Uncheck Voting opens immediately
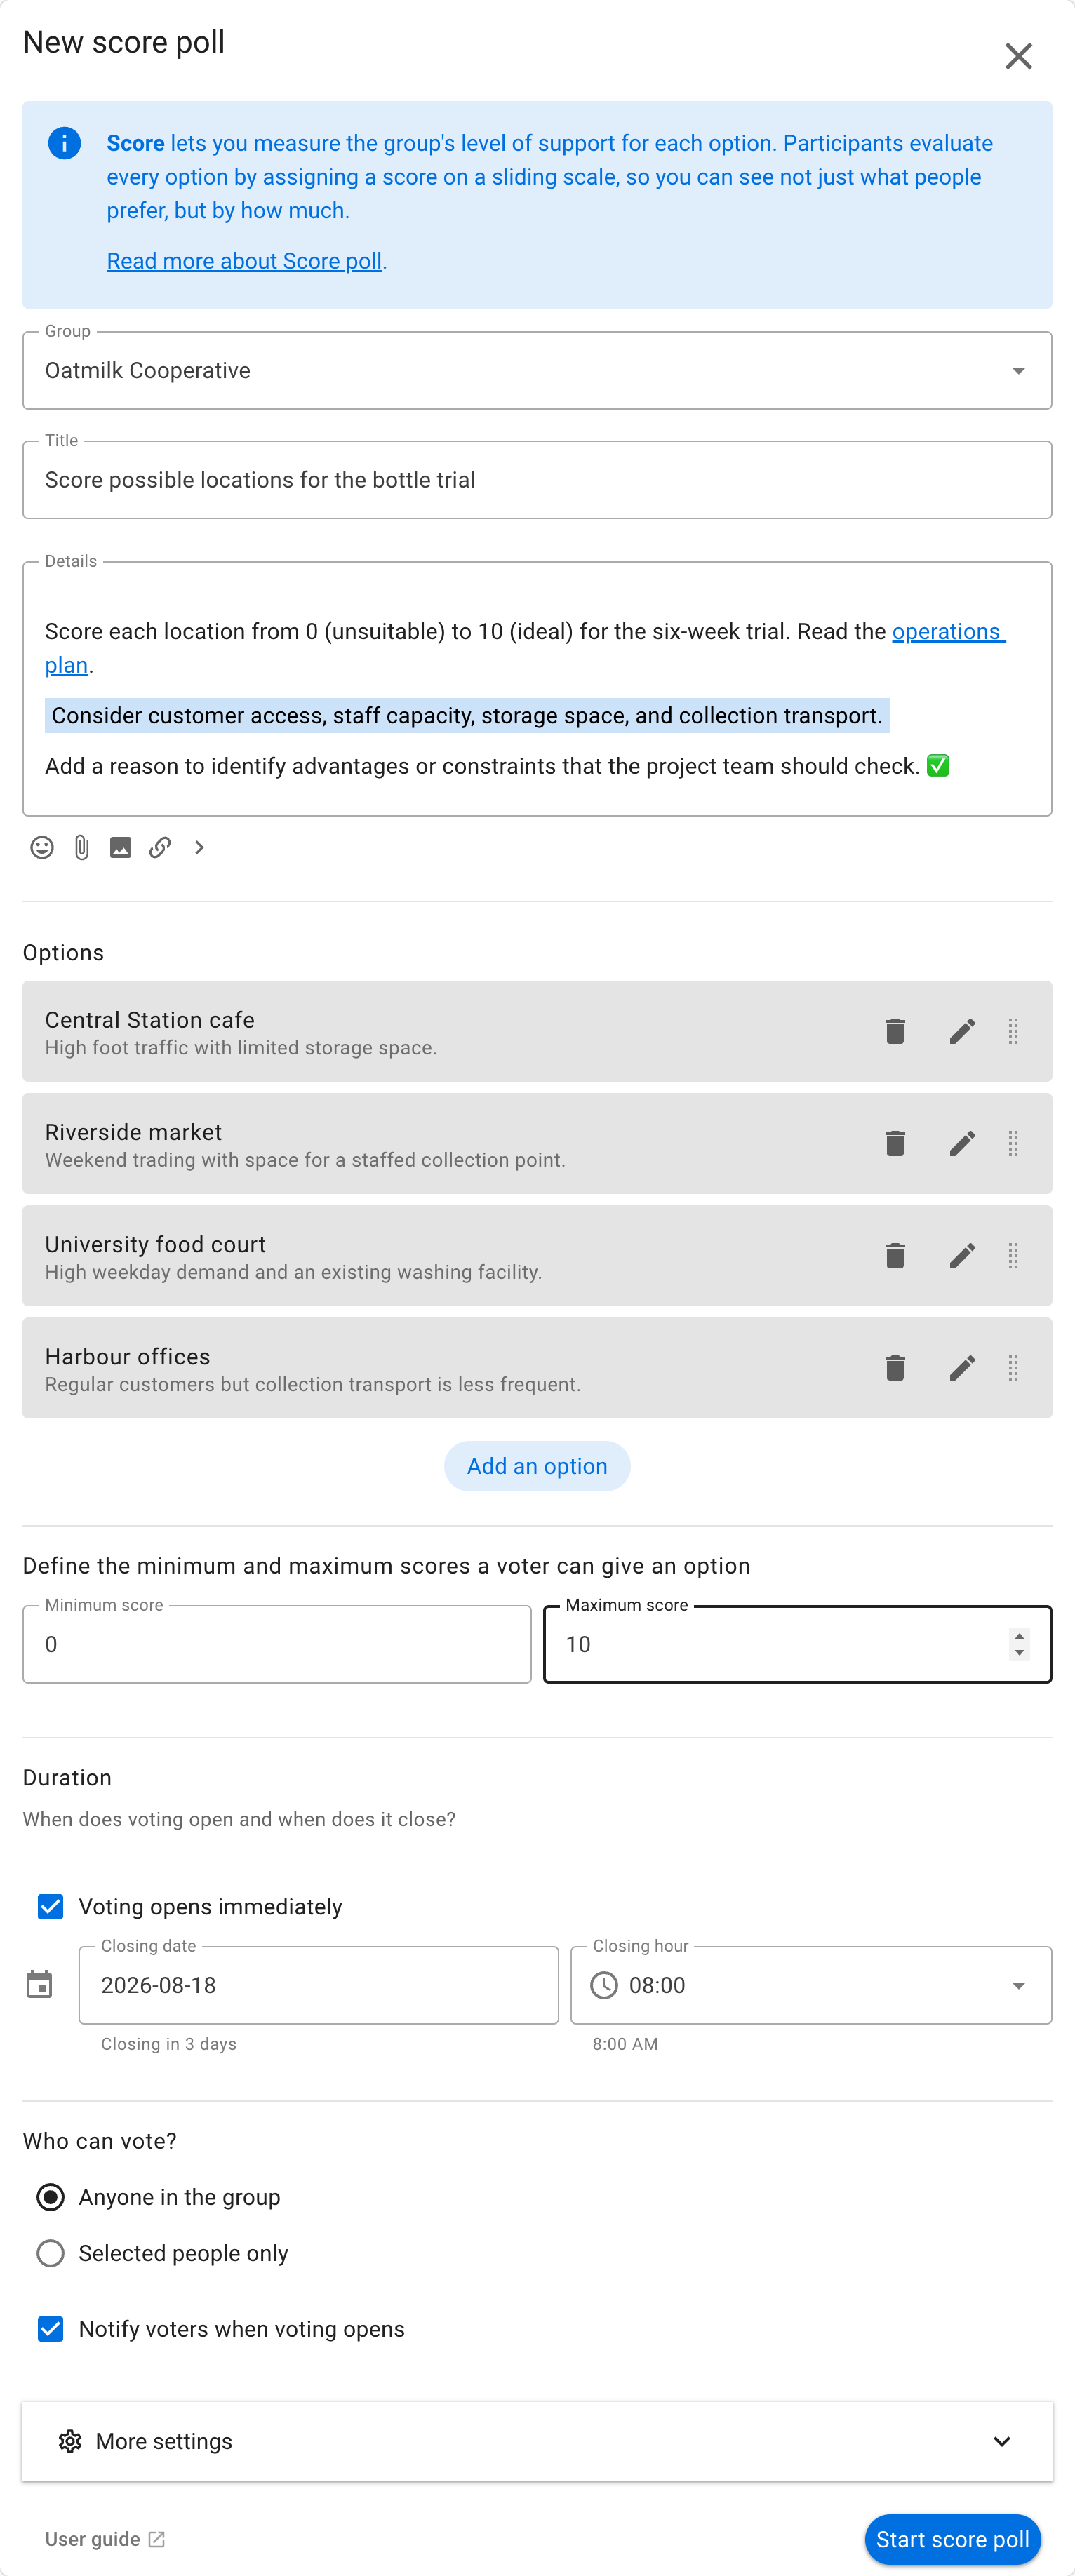Screen dimensions: 1075x2576 tap(51, 1906)
